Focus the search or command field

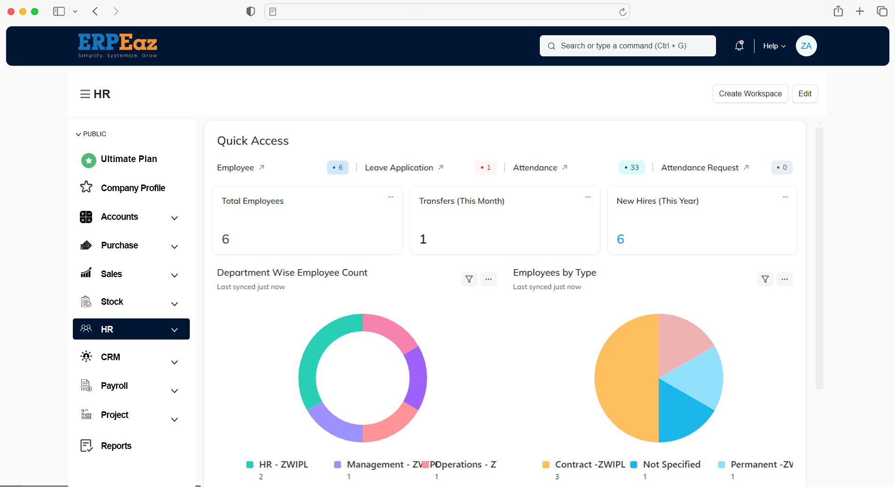coord(627,46)
